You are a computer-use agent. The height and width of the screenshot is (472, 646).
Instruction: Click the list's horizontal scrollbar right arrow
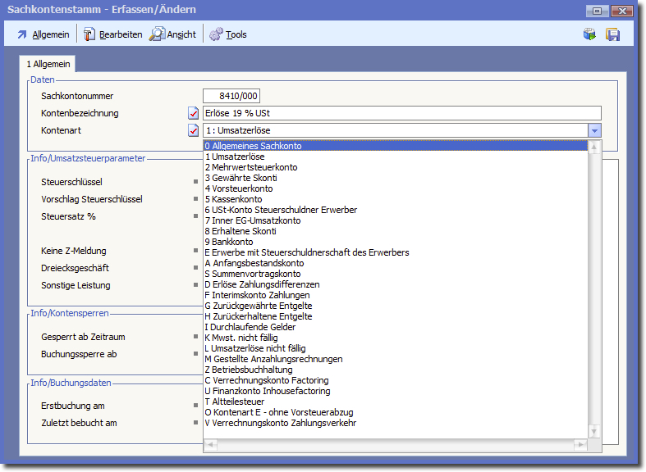tap(583, 445)
